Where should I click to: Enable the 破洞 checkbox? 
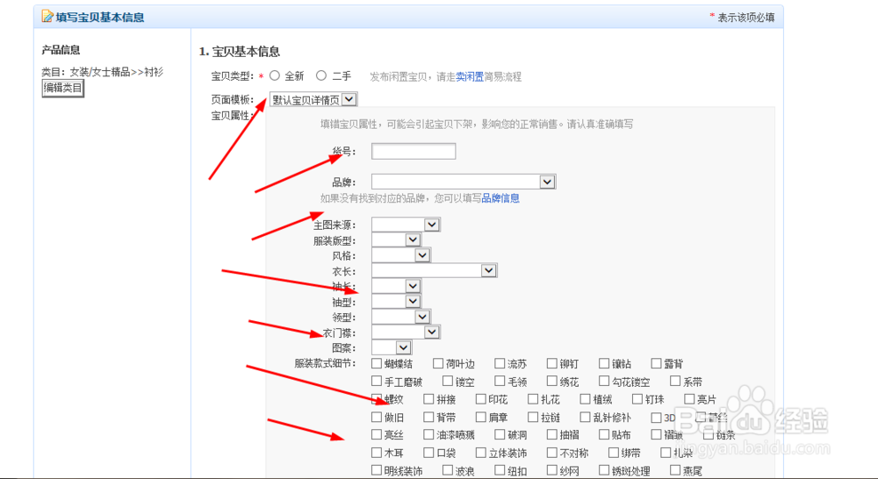[500, 434]
